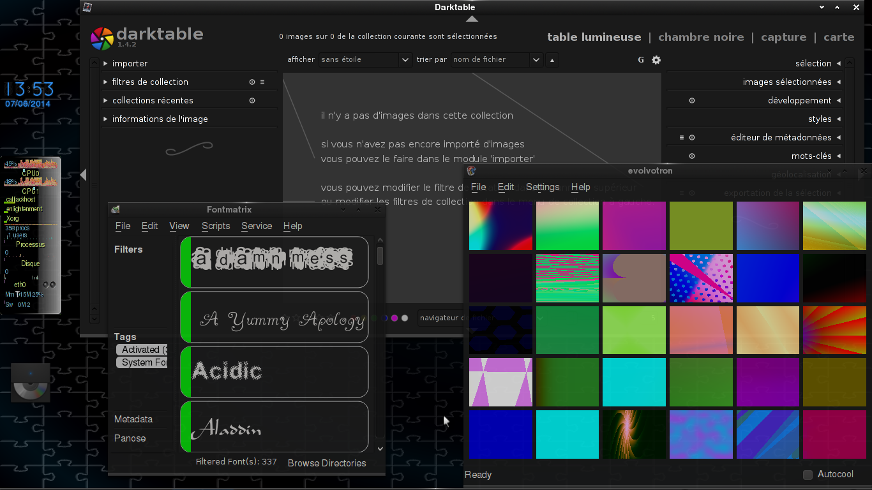The image size is (872, 490).
Task: Click the CD disc icon on the desktop
Action: (31, 384)
